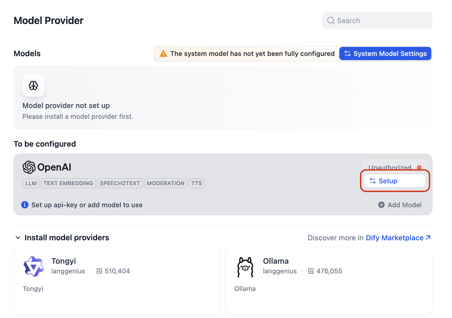452x318 pixels.
Task: Open System Model Settings
Action: tap(385, 54)
